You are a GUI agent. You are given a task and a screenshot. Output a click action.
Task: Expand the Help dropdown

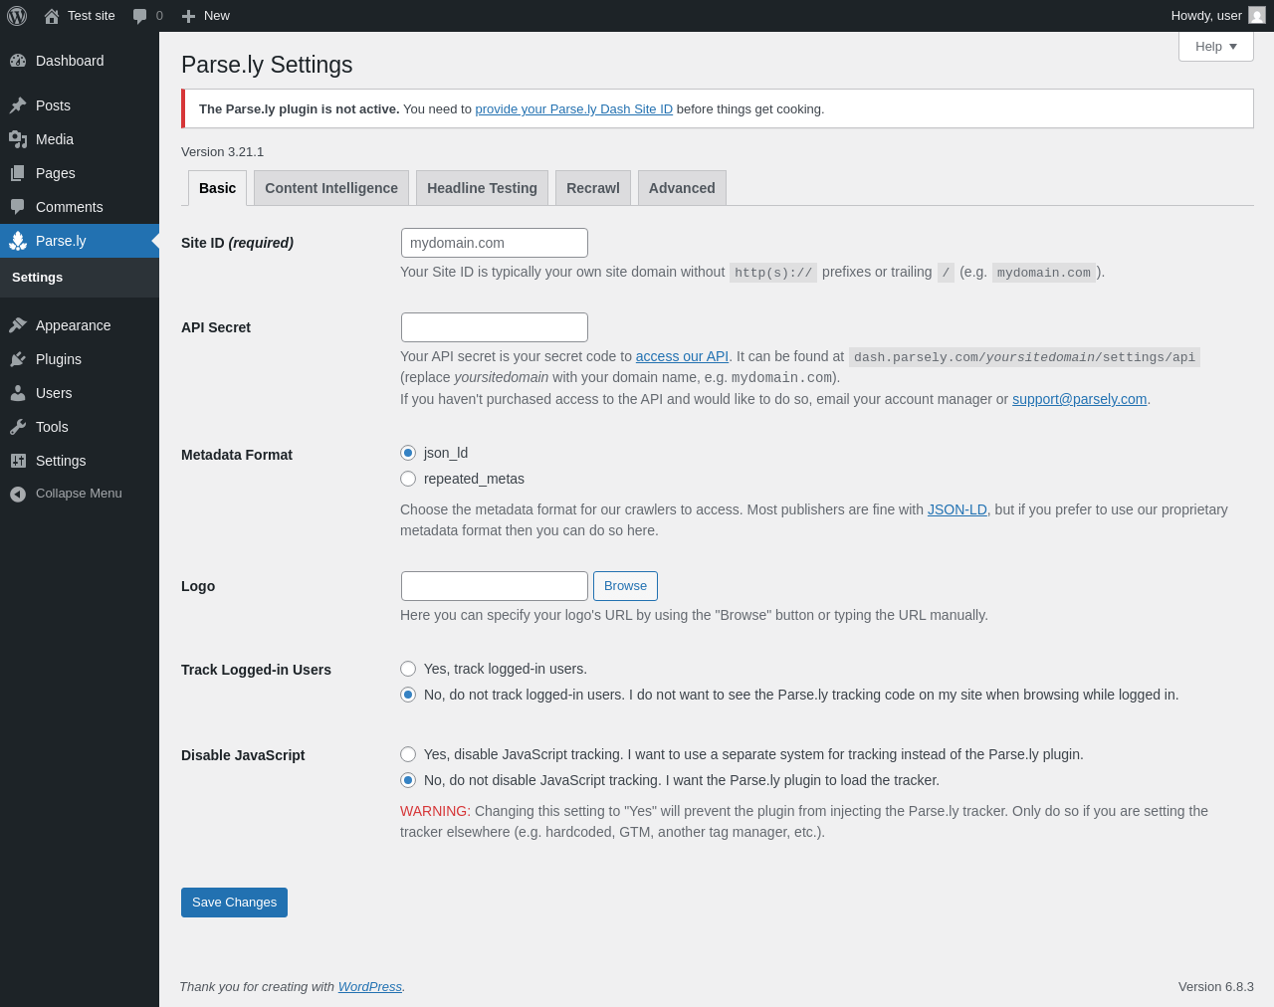point(1215,47)
